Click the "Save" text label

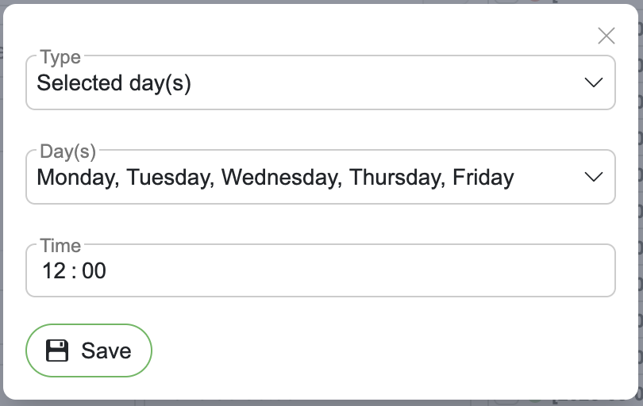pos(106,350)
